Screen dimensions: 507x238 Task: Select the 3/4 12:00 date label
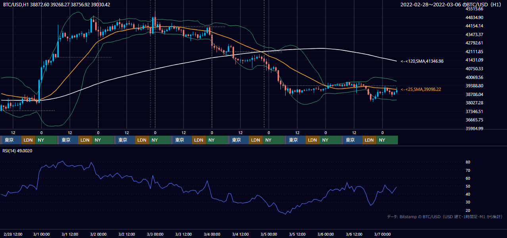click(240, 234)
